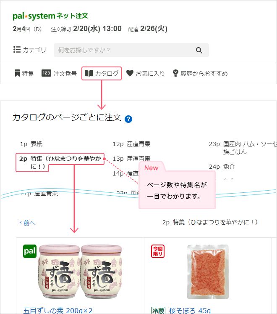Open the カテゴリ list icon

[17, 50]
